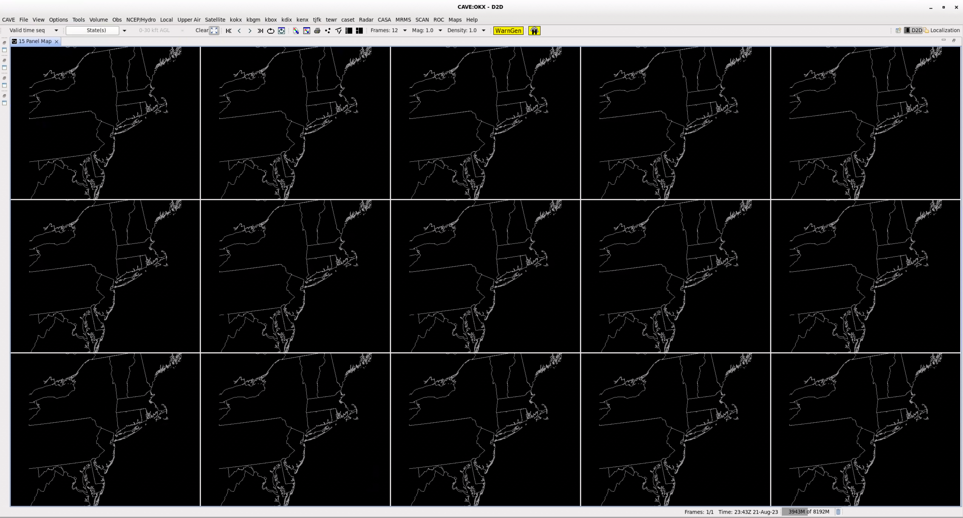Expand the State(s) dropdown arrow
Viewport: 963px width, 518px height.
[124, 31]
